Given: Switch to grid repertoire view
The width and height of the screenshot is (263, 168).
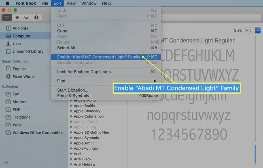Looking at the screenshot, I should [x=17, y=17].
